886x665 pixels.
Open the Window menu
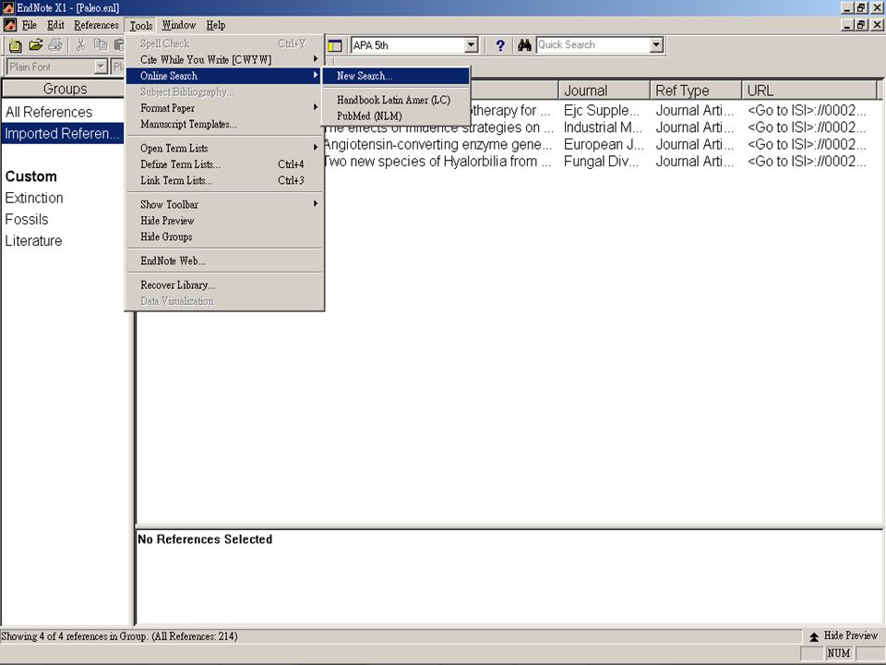(x=178, y=25)
